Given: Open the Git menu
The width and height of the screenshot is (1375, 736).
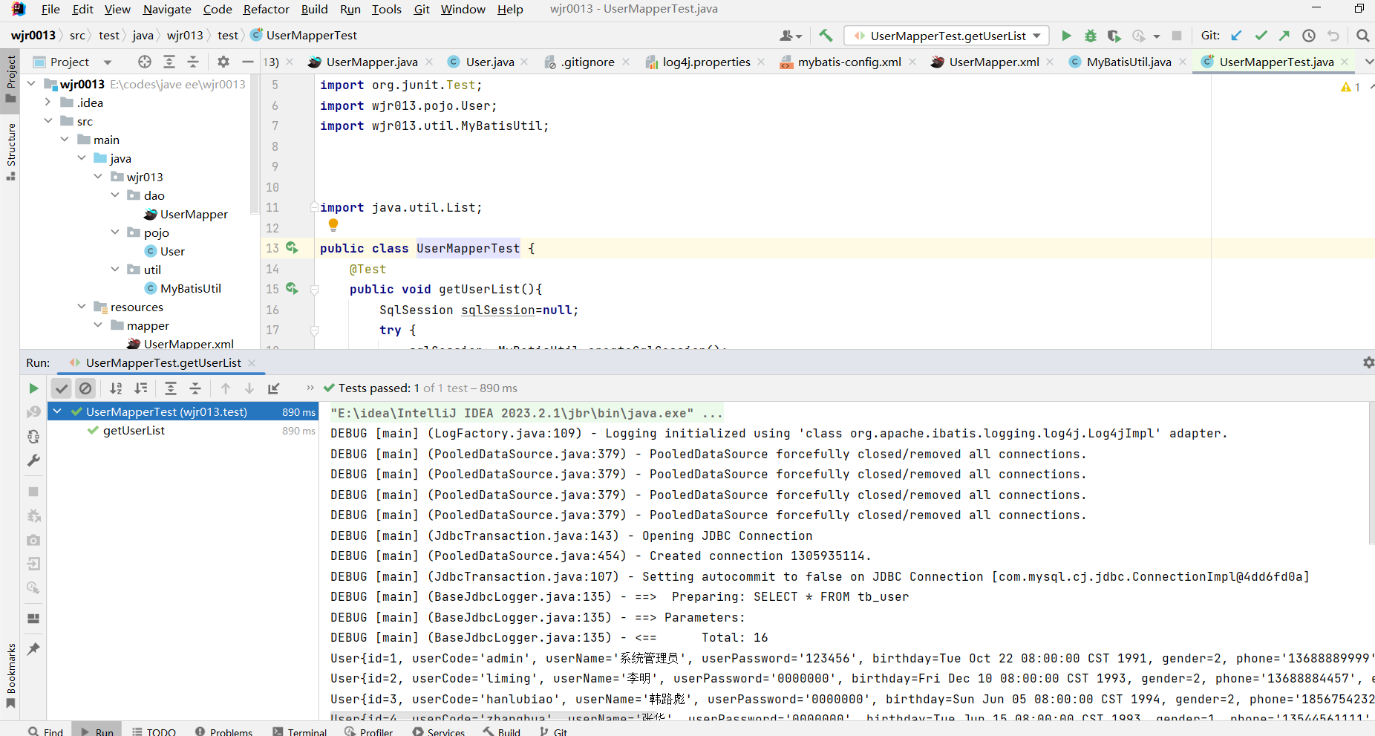Looking at the screenshot, I should [422, 9].
